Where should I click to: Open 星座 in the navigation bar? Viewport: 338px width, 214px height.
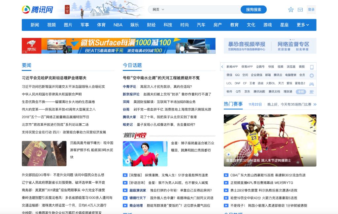[284, 25]
